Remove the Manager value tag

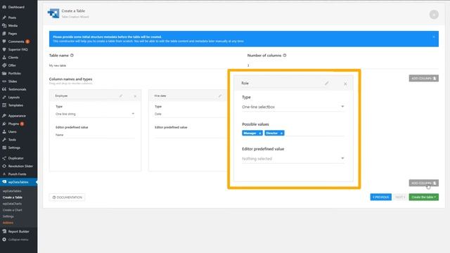coord(259,134)
